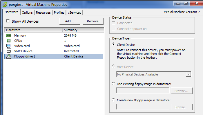The height and width of the screenshot is (115, 203).
Task: Click the 2048 MB summary value
Action: tap(70, 35)
